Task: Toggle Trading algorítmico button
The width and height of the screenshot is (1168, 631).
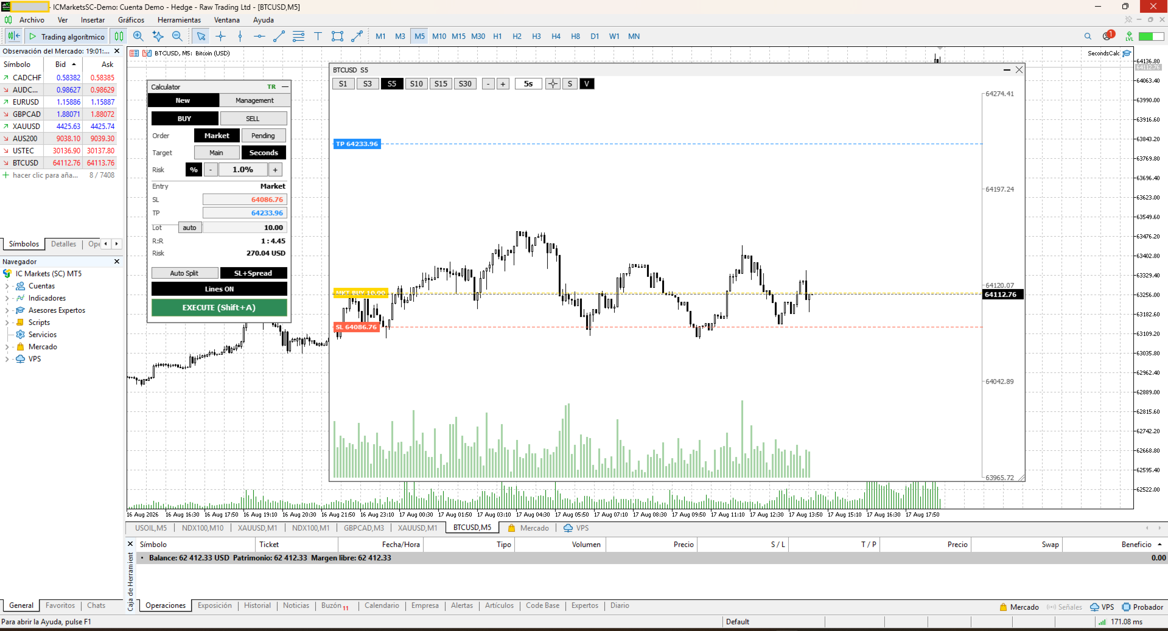Action: coord(67,37)
